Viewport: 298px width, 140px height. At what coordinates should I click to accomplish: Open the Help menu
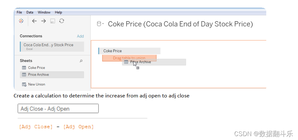point(58,12)
